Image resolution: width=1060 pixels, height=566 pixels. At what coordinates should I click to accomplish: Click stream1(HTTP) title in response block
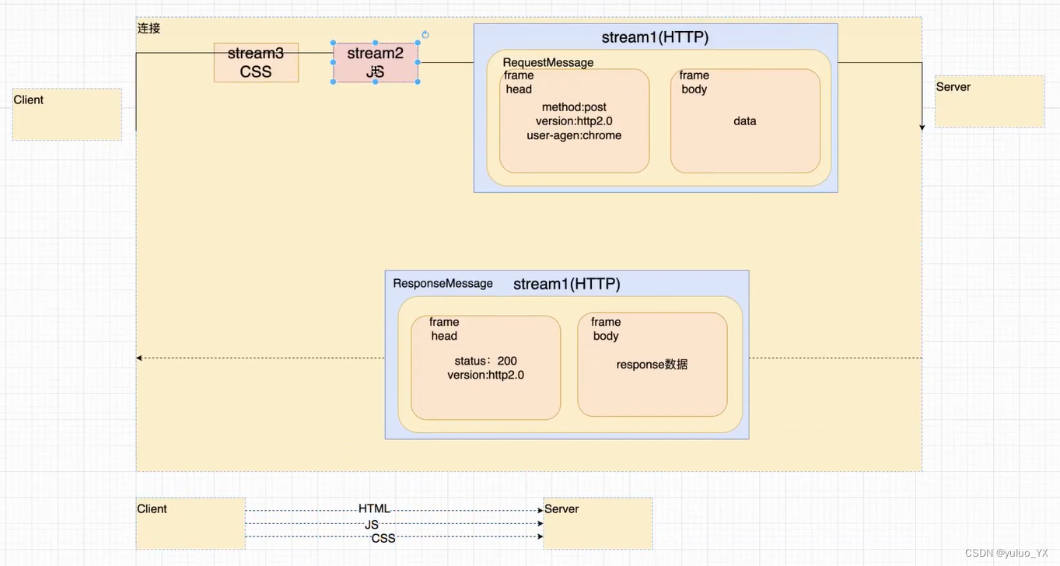[566, 284]
